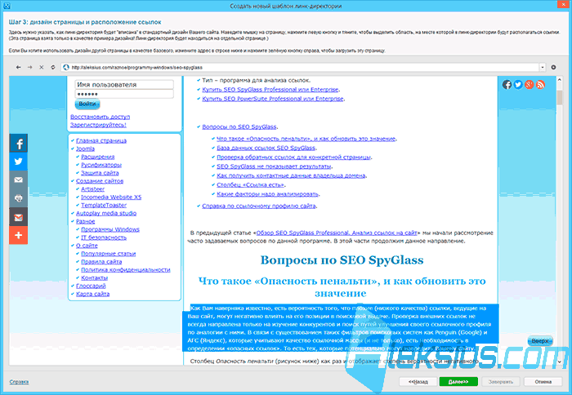Click the green Далее>> next button
Viewport: 572px width, 395px height.
tap(458, 382)
